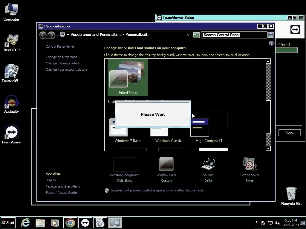Click the Back navigation arrow in Personalization
Screen dimensions: 306x229
[43, 35]
